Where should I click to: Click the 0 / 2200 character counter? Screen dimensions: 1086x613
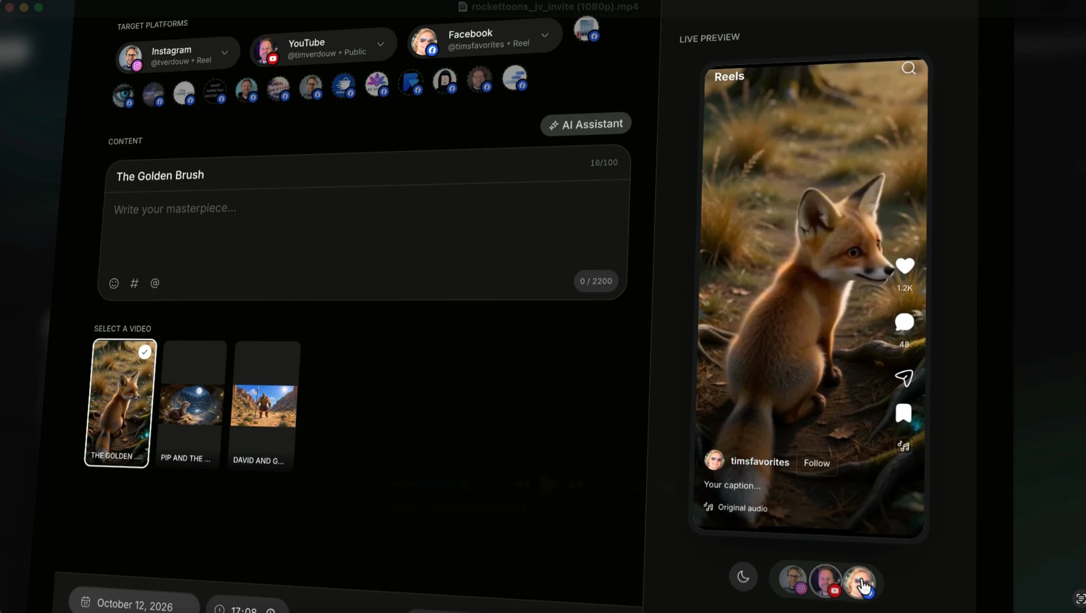596,281
